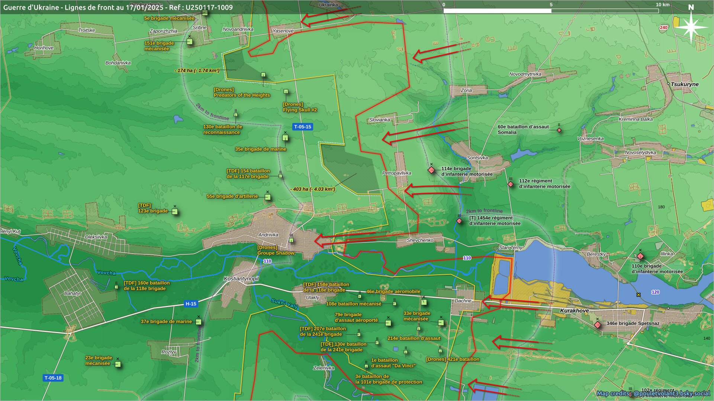Click the Sontsivka village label
714x401 pixels.
[x=477, y=158]
